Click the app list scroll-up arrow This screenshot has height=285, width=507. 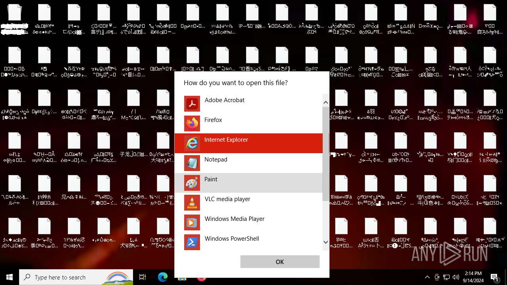(x=326, y=103)
